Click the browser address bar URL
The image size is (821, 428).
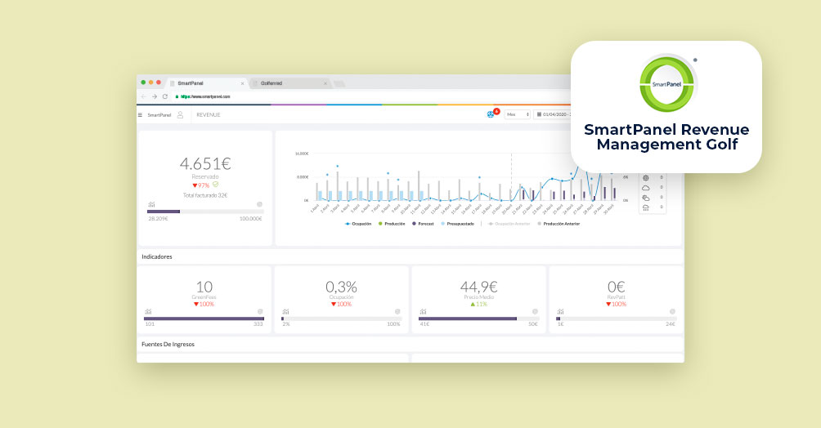click(205, 97)
